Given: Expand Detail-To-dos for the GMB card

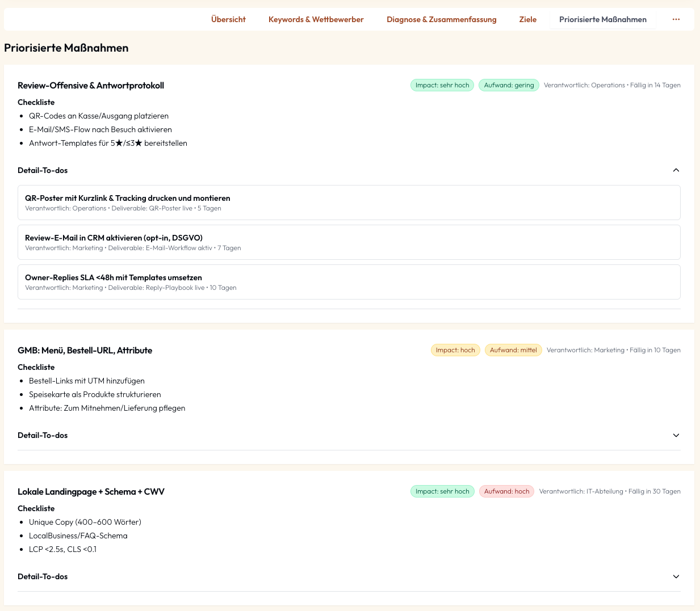Looking at the screenshot, I should (676, 435).
